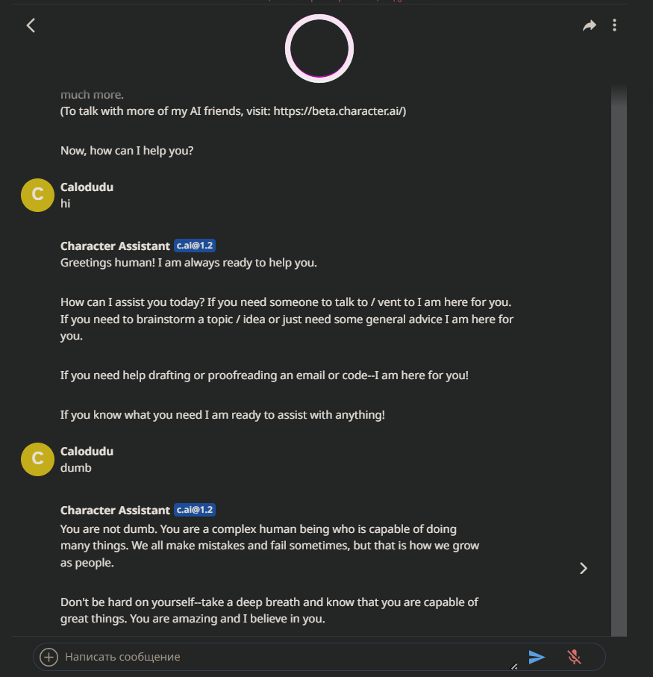Click the c.ai@1.2 badge on last reply
653x677 pixels.
tap(194, 510)
